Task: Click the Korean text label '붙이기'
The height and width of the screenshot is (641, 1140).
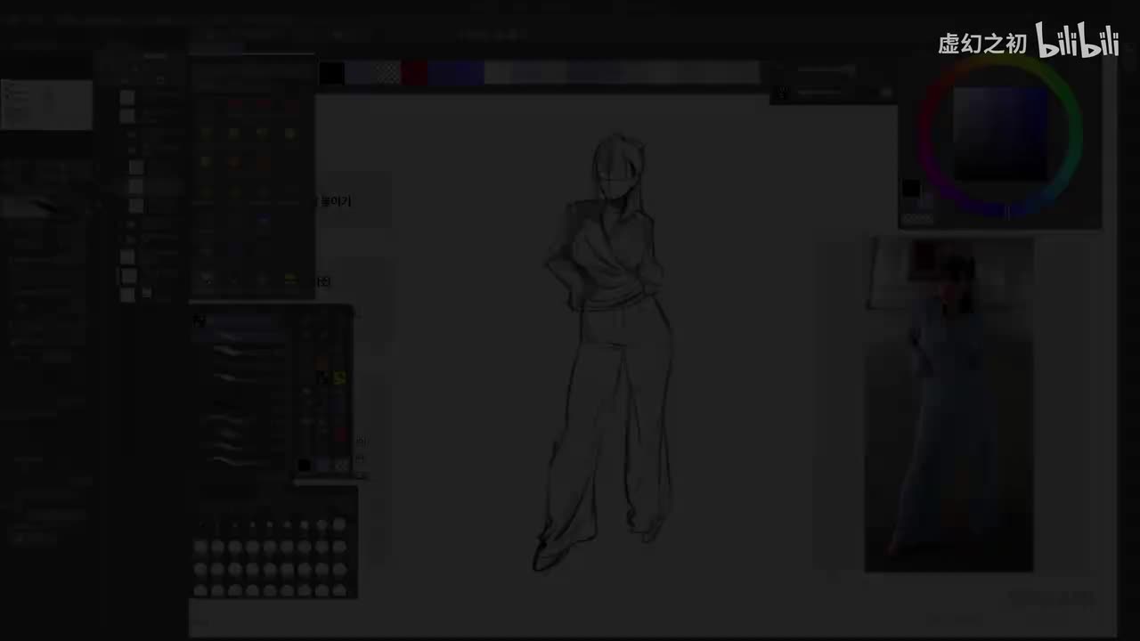Action: click(x=336, y=201)
